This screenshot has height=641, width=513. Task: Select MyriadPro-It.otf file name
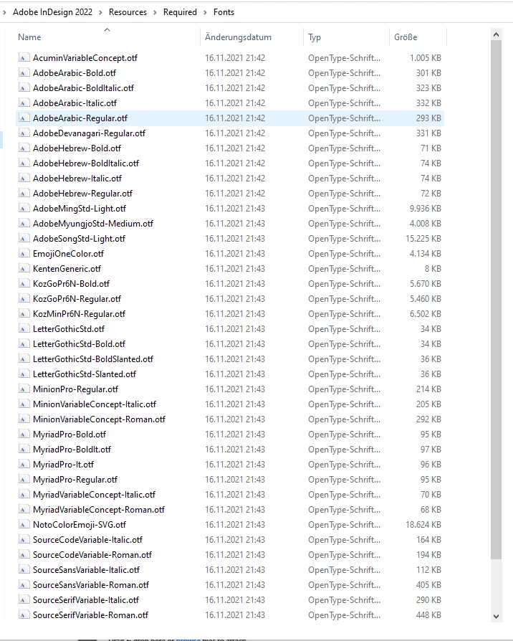[63, 465]
